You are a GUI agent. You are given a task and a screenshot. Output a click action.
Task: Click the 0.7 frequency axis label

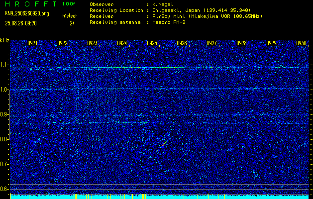pyautogui.click(x=4, y=164)
